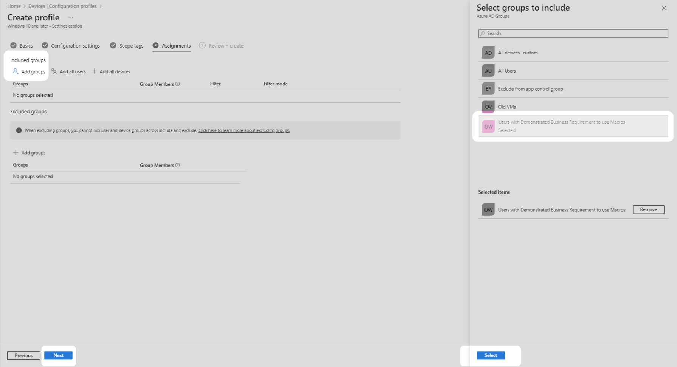Screen dimensions: 677x367
Task: Click the learn more about excluding groups link
Action: tap(244, 130)
